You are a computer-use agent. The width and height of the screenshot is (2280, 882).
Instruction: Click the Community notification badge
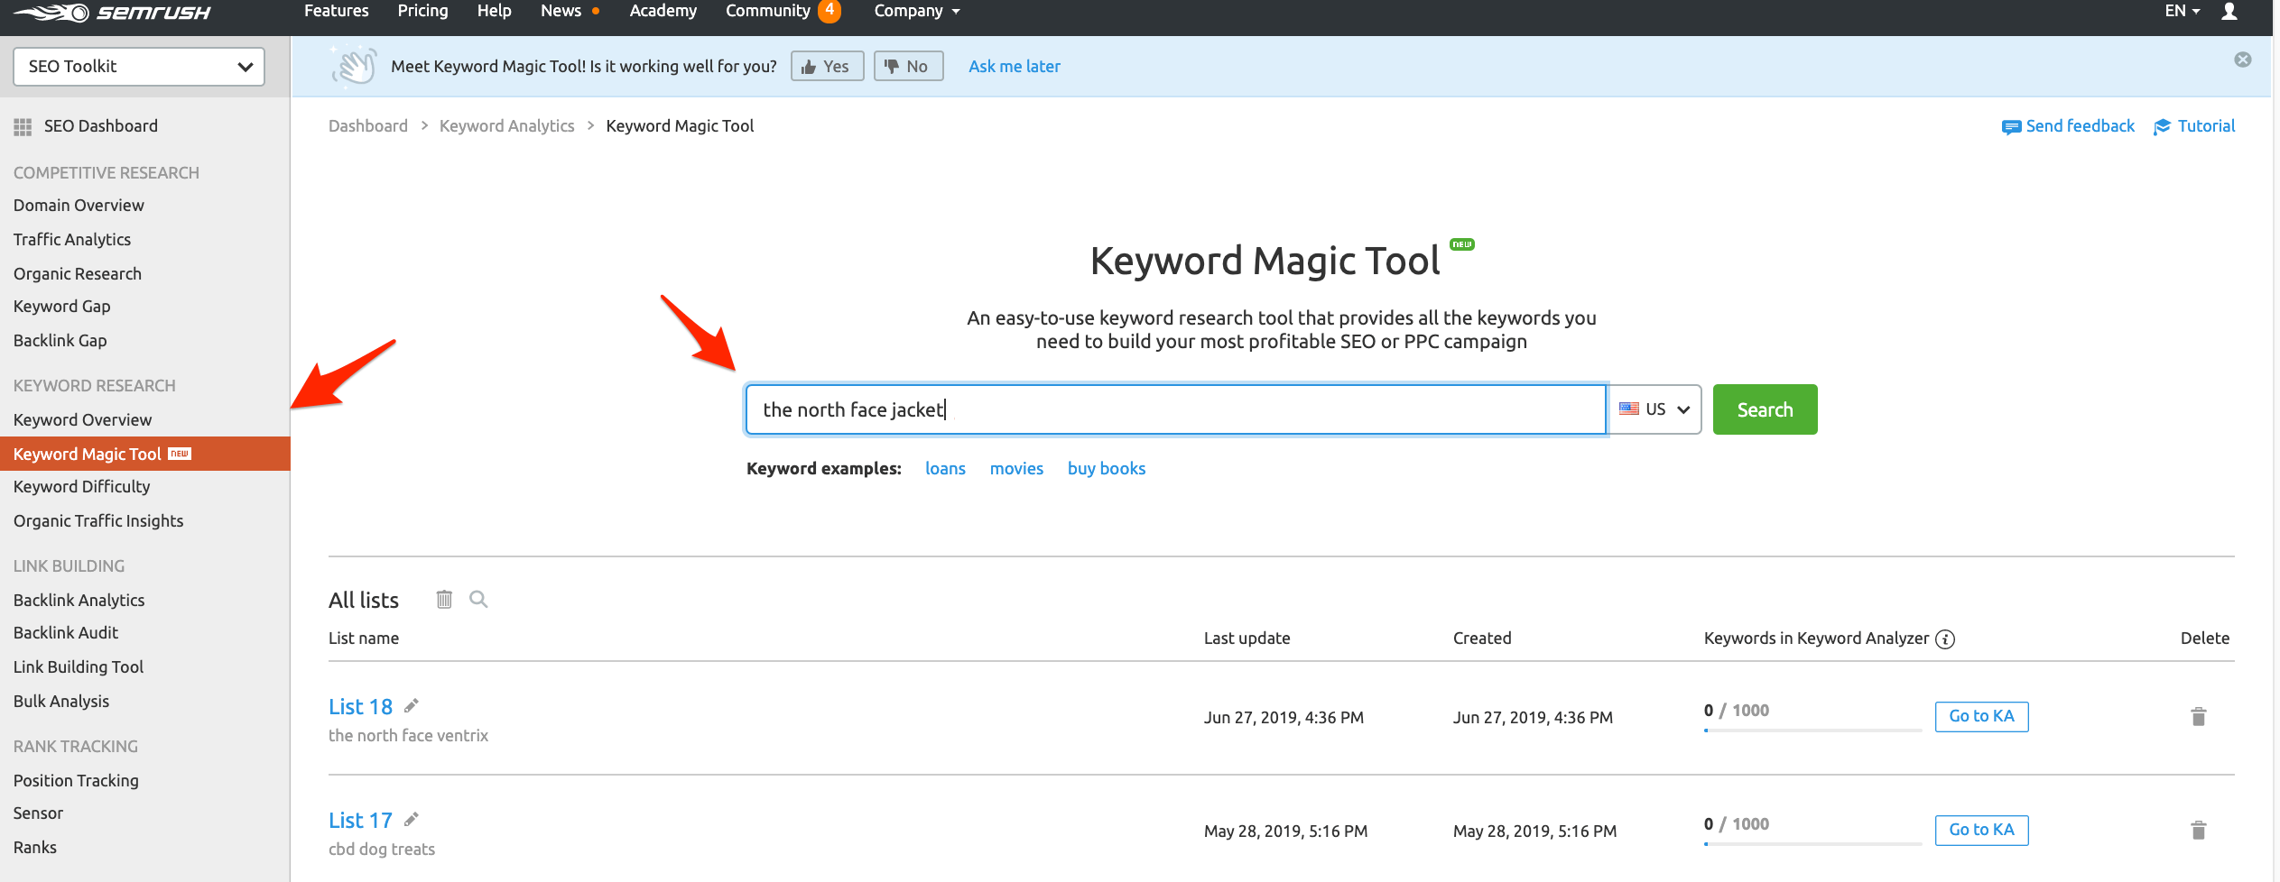tap(830, 11)
